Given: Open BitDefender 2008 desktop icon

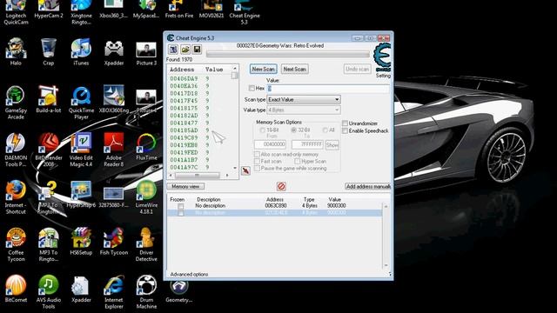Looking at the screenshot, I should [49, 150].
